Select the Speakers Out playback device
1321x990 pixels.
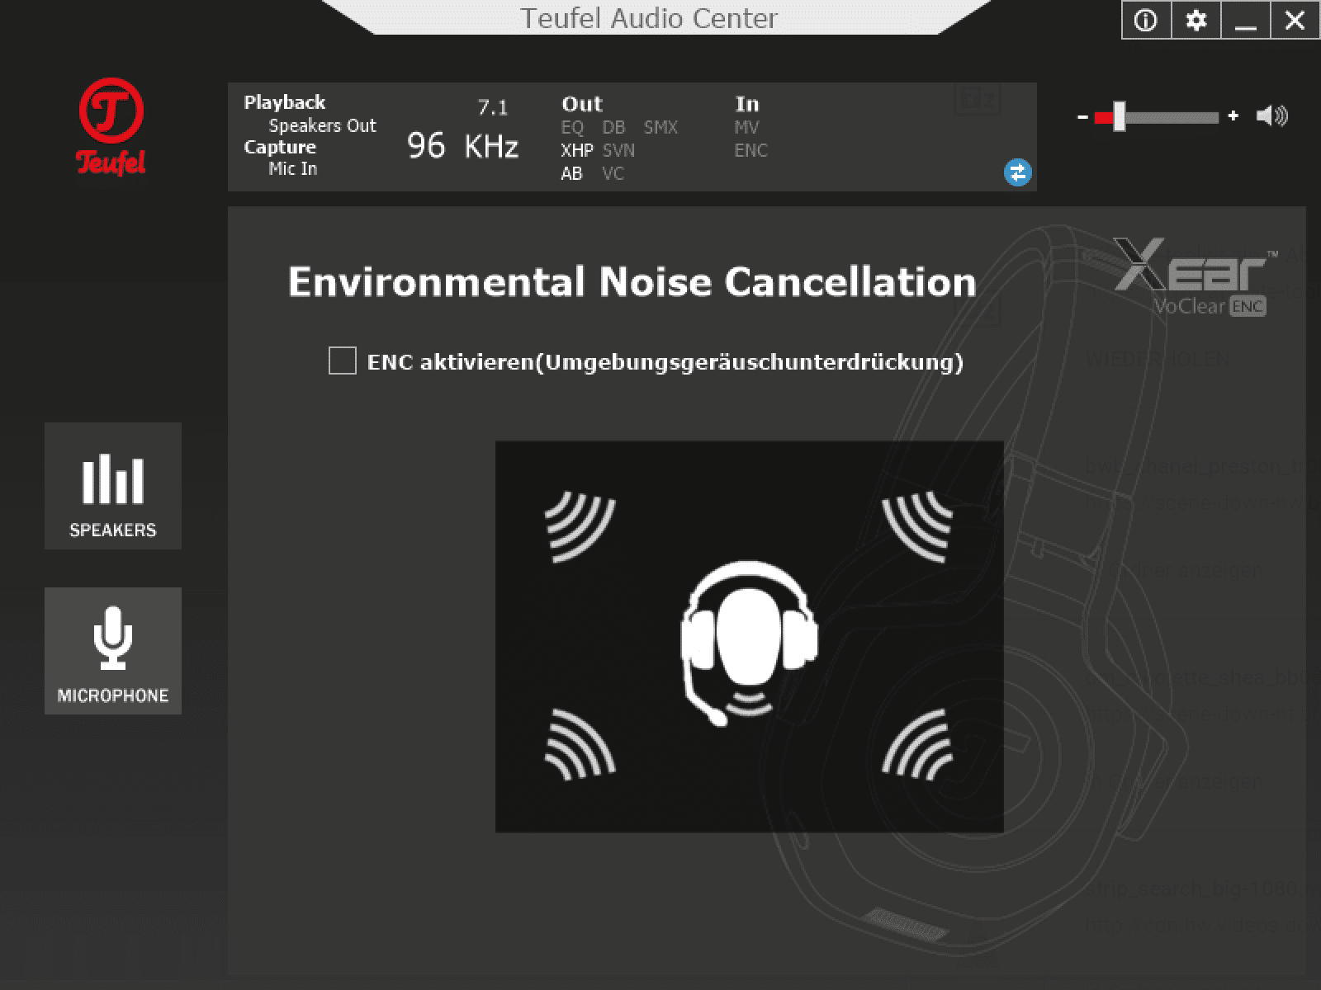click(x=322, y=125)
